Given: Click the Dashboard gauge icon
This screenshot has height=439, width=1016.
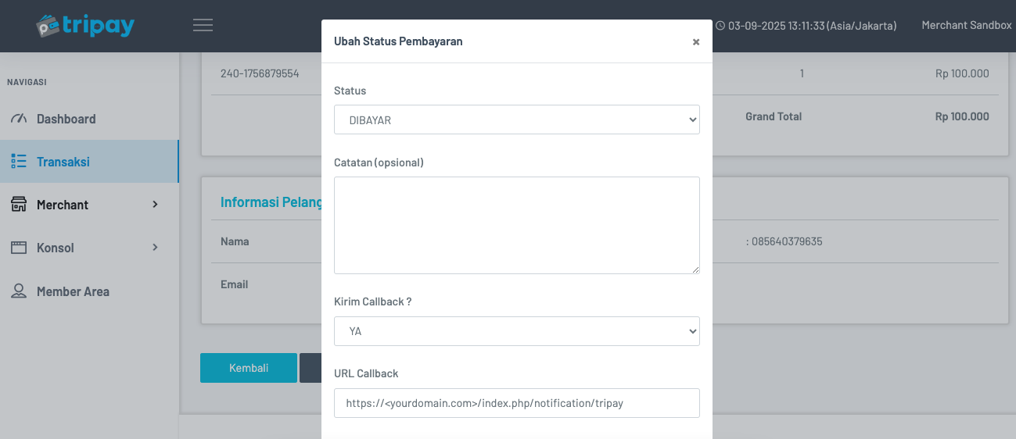Looking at the screenshot, I should point(19,119).
